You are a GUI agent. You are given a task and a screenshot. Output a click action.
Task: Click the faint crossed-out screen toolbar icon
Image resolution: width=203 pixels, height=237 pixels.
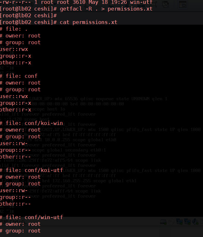(165, 4)
